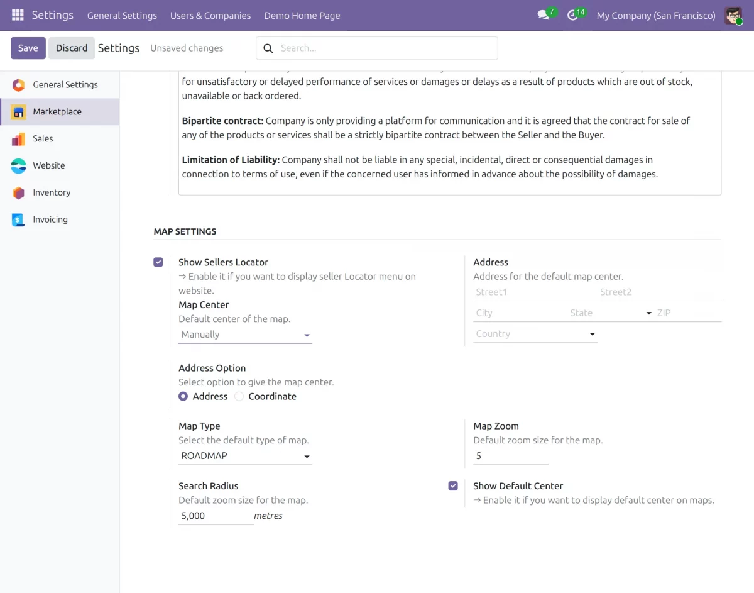
Task: Click the General Settings hexagon icon
Action: (18, 85)
